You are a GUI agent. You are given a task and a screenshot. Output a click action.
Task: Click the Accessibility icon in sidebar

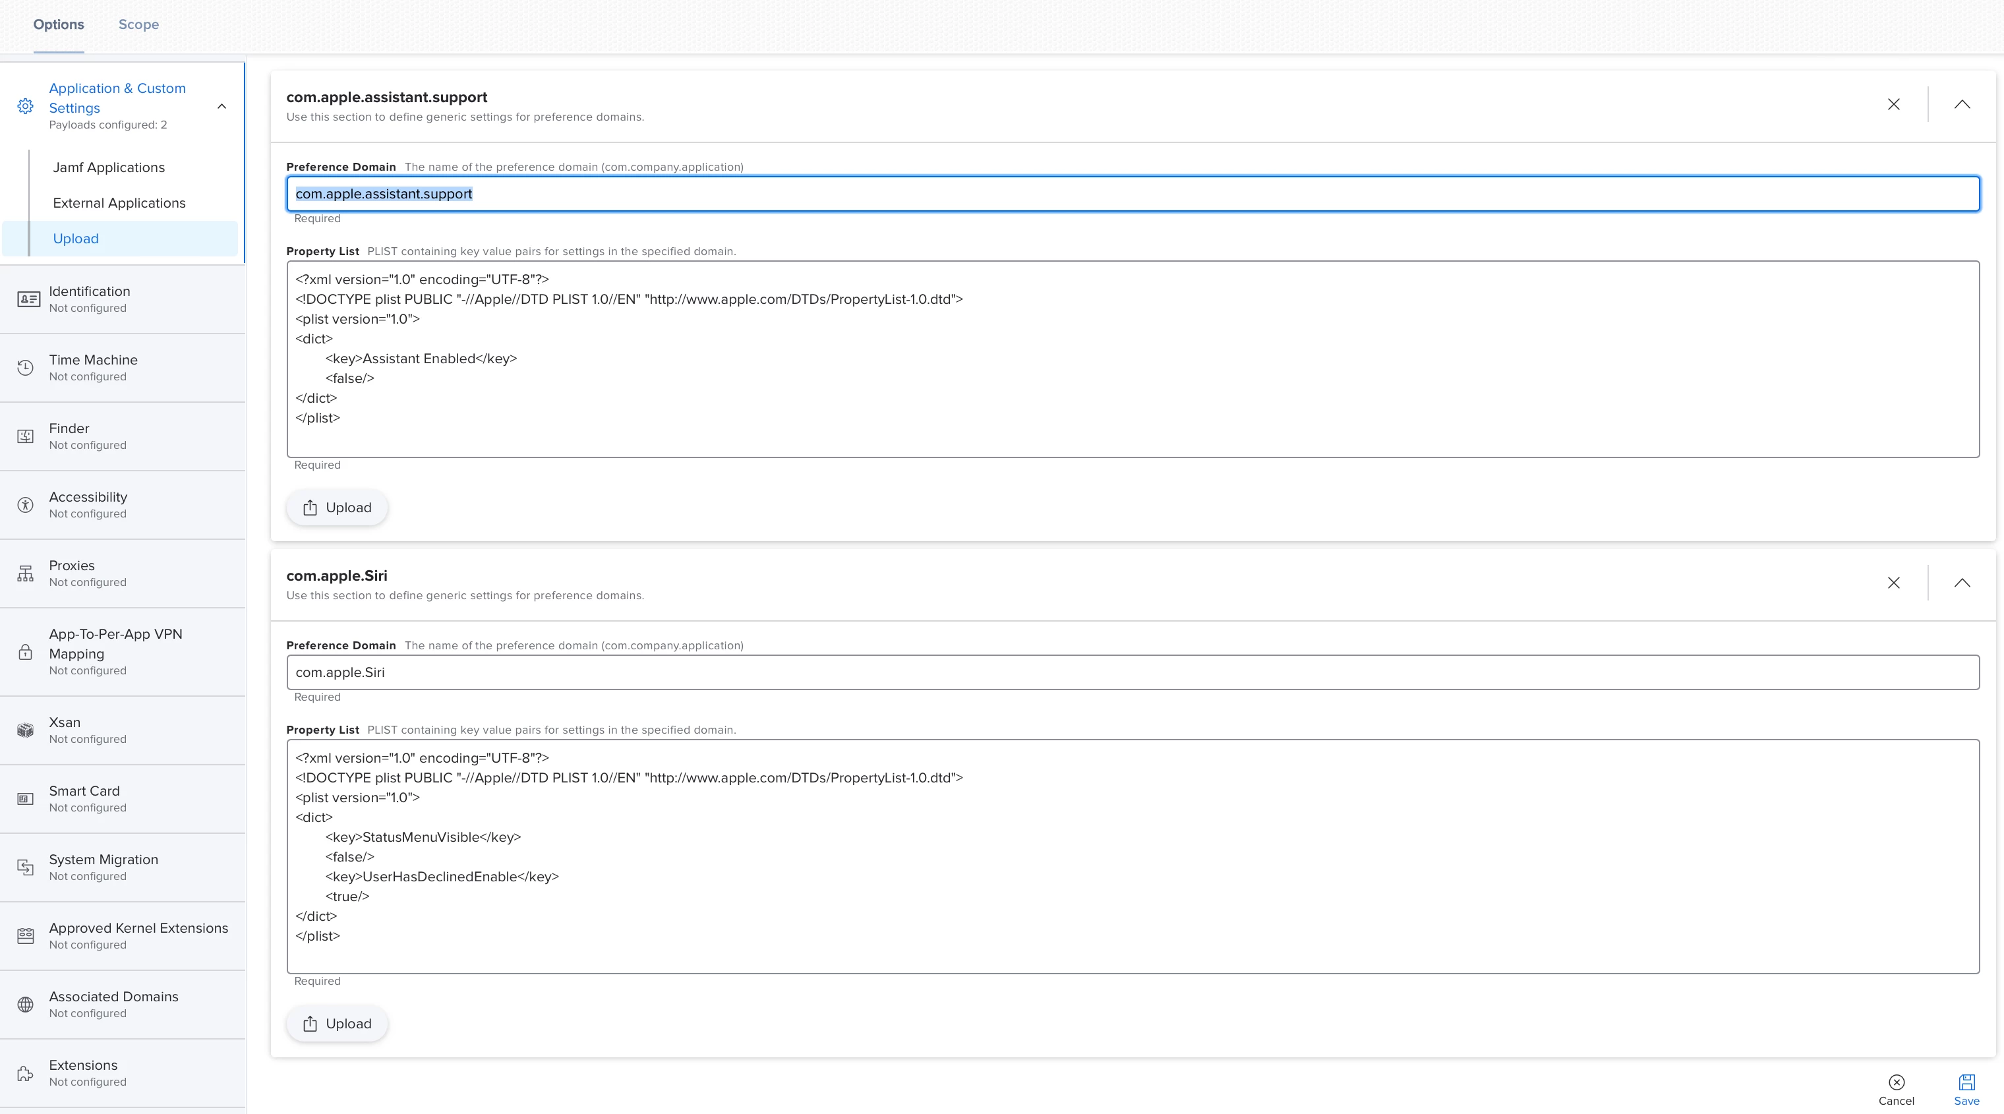[26, 505]
